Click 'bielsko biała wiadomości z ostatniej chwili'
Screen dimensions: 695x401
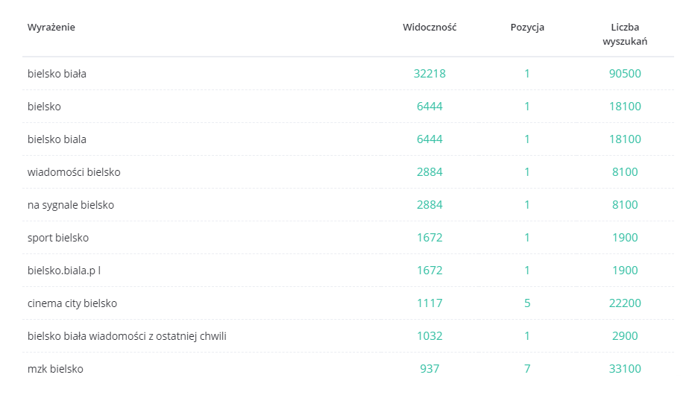pyautogui.click(x=127, y=336)
